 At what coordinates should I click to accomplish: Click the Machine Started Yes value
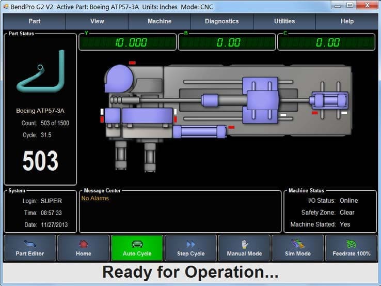345,224
